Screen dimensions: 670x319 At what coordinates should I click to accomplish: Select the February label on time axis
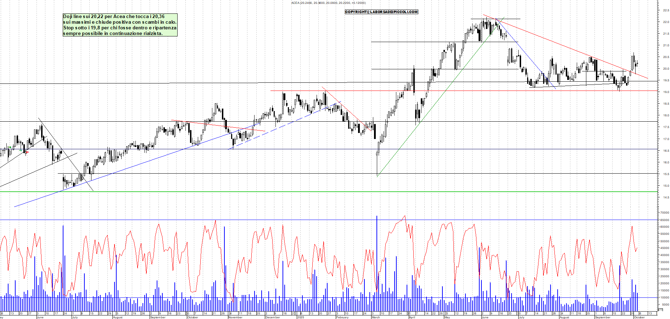point(342,317)
